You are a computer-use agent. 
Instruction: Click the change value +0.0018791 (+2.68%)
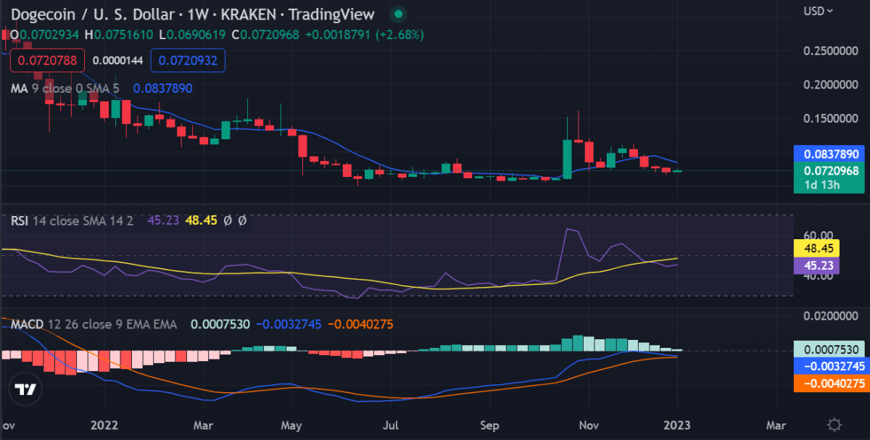coord(365,34)
